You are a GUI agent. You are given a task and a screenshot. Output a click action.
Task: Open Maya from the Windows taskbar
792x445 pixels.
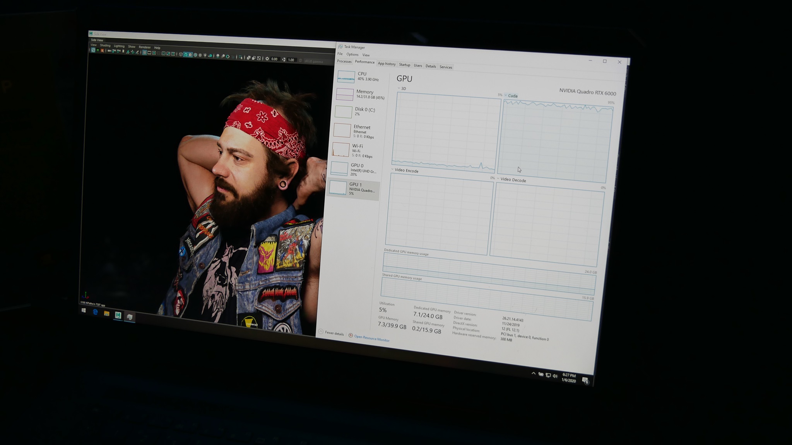118,315
